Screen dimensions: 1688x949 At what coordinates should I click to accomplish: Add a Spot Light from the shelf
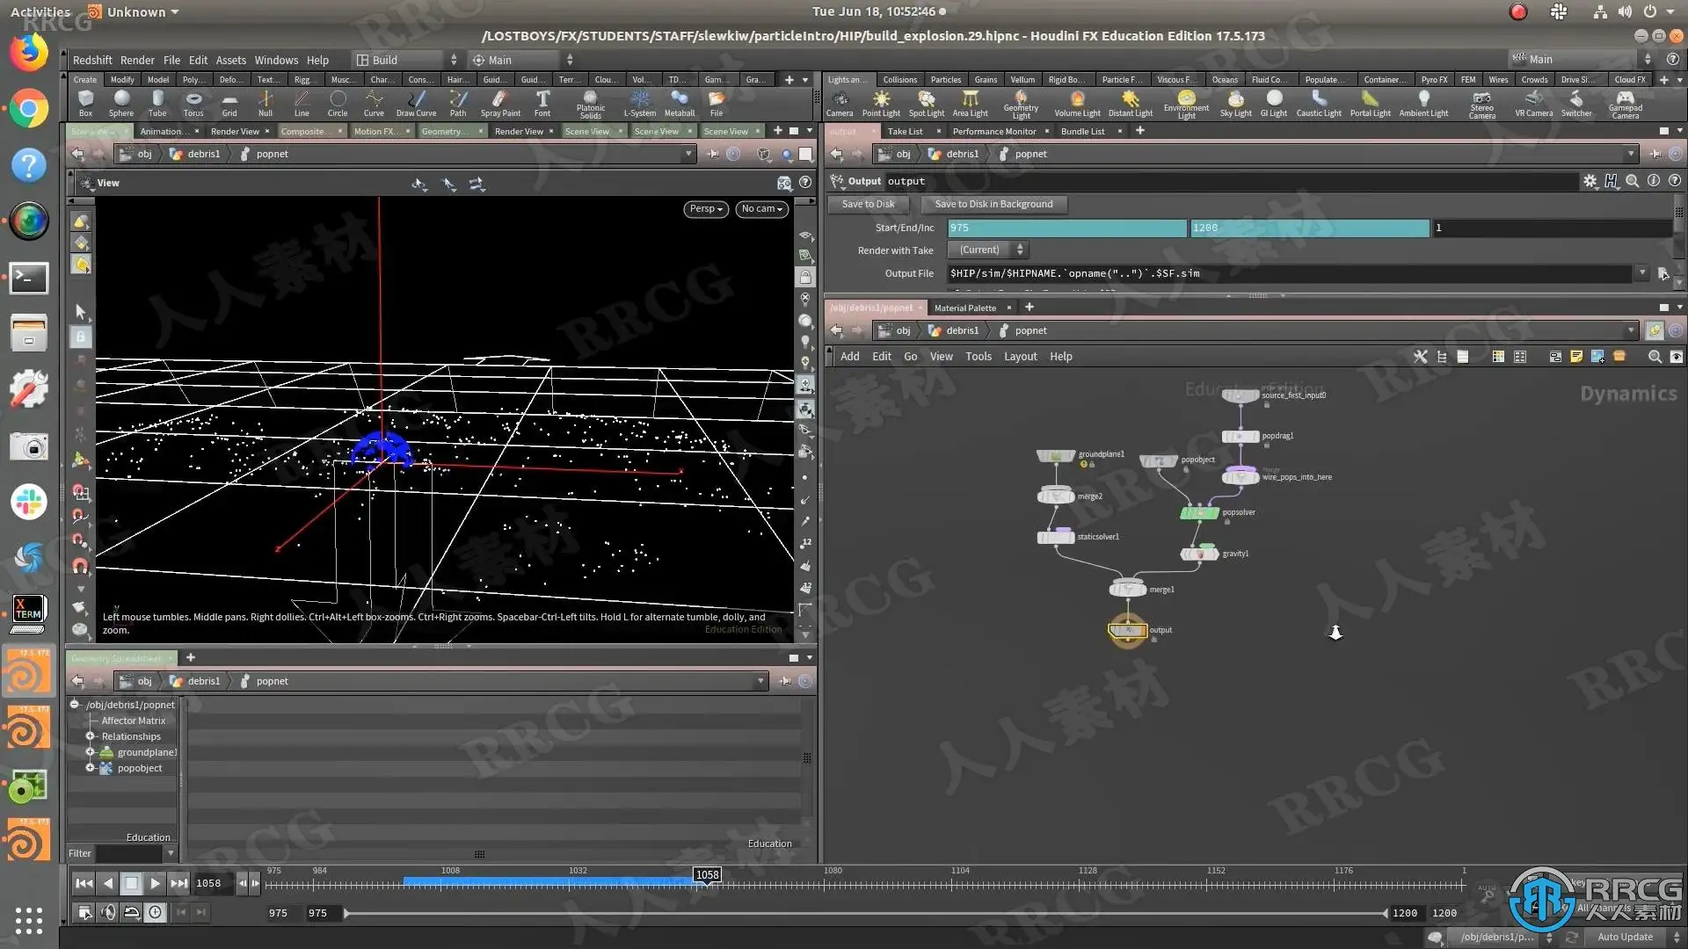pyautogui.click(x=927, y=103)
